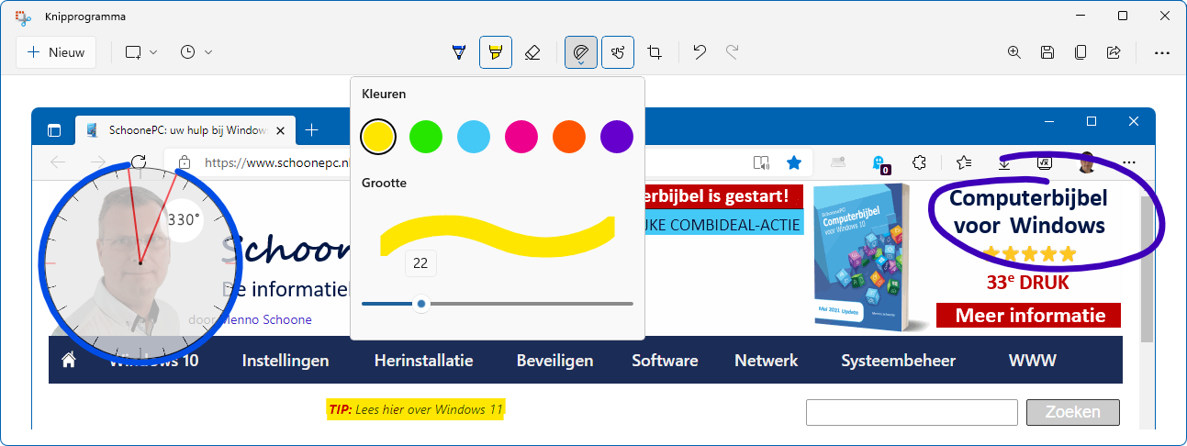Click the 33e DRUK text
The height and width of the screenshot is (446, 1187).
click(1027, 283)
